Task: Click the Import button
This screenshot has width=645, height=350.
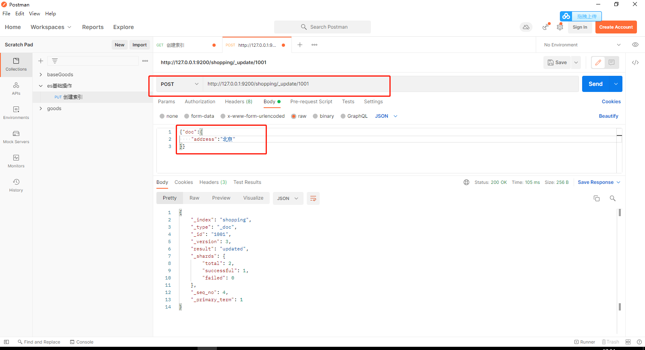Action: [x=139, y=45]
